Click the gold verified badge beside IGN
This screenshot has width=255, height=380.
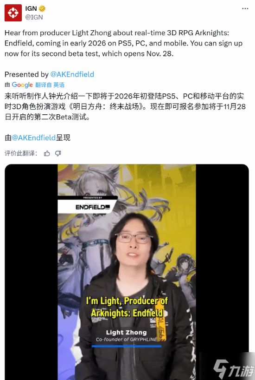tap(42, 9)
